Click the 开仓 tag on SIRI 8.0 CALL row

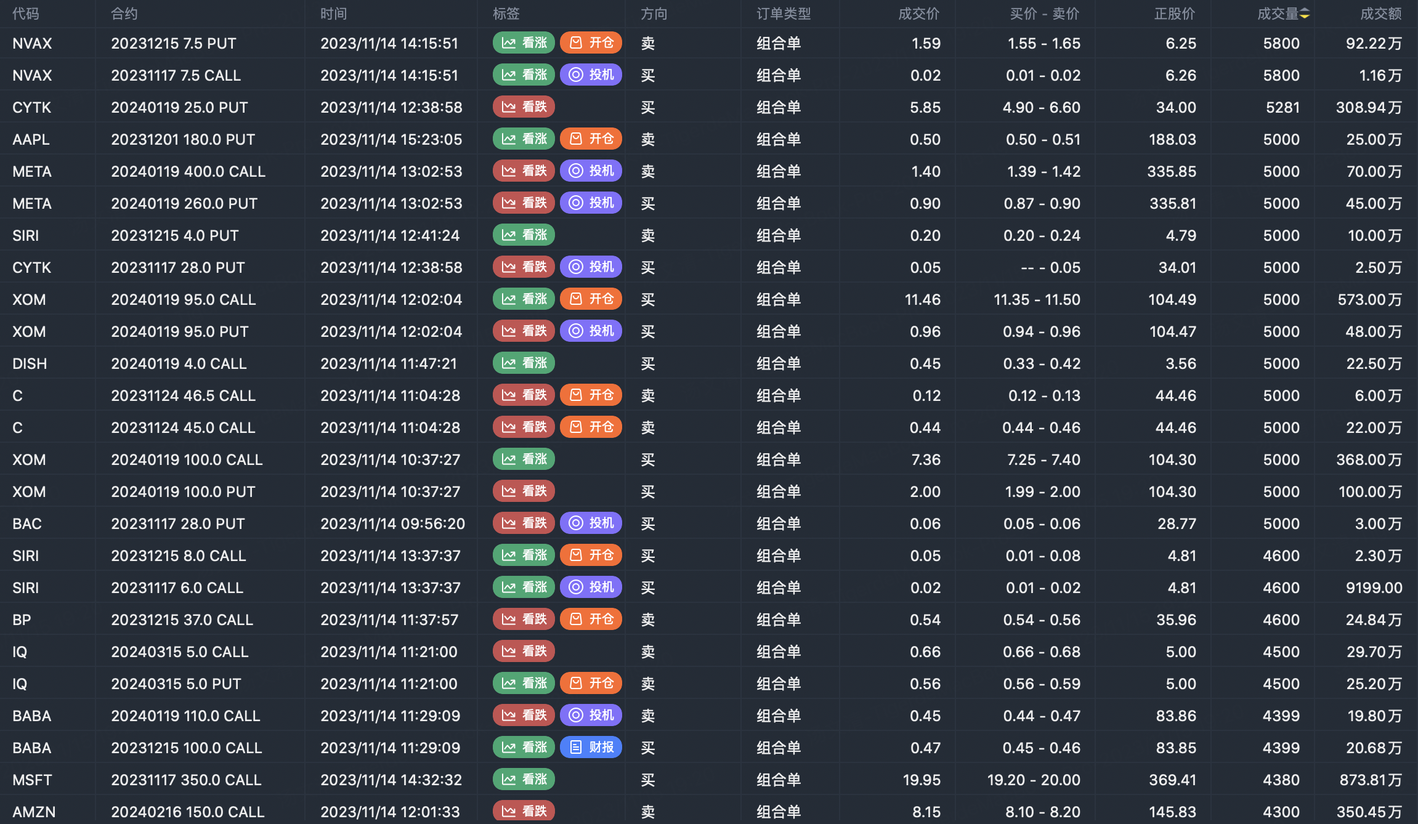[591, 555]
